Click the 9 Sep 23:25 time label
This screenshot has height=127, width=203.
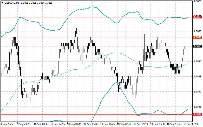coord(24,124)
